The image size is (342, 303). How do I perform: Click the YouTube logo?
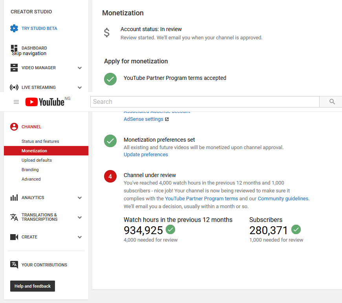tap(45, 102)
